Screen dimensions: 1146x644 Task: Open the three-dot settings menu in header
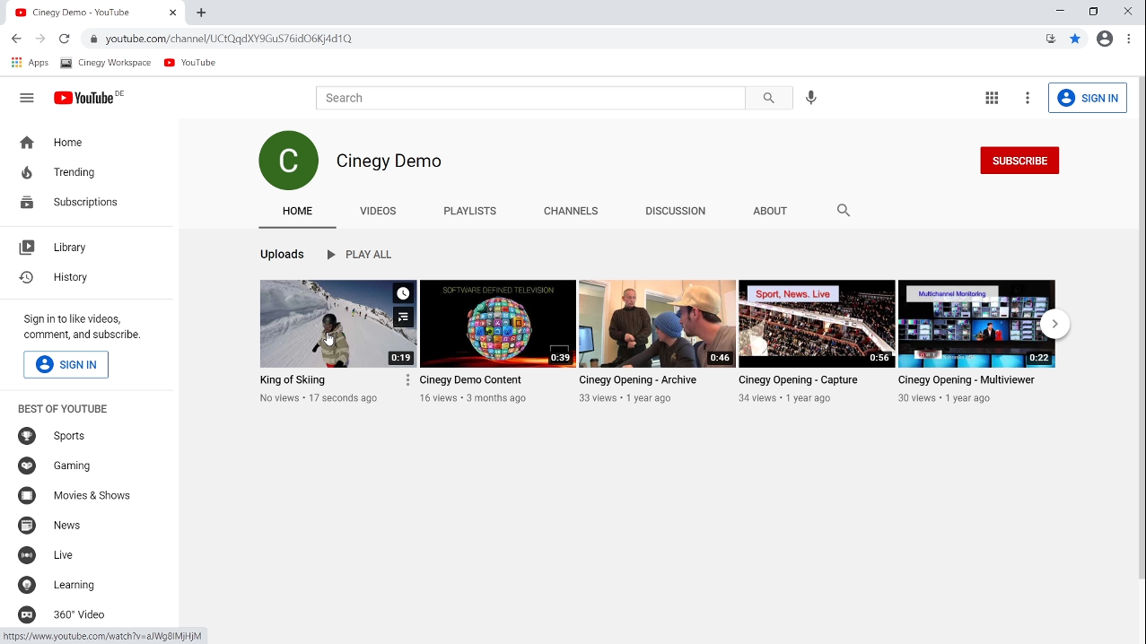click(x=1028, y=98)
